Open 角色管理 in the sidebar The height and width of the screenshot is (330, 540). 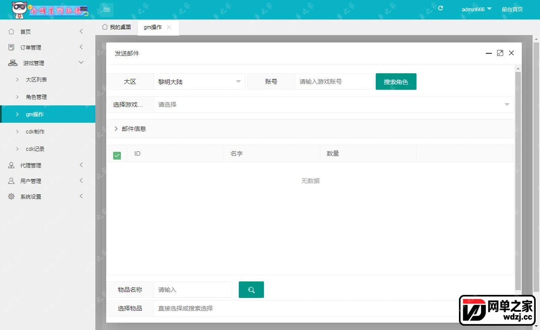pyautogui.click(x=48, y=97)
